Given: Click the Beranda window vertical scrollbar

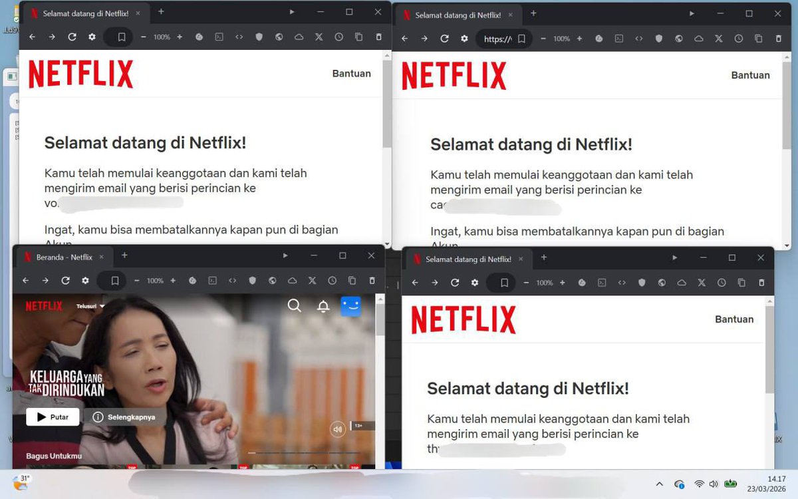Looking at the screenshot, I should (x=380, y=319).
